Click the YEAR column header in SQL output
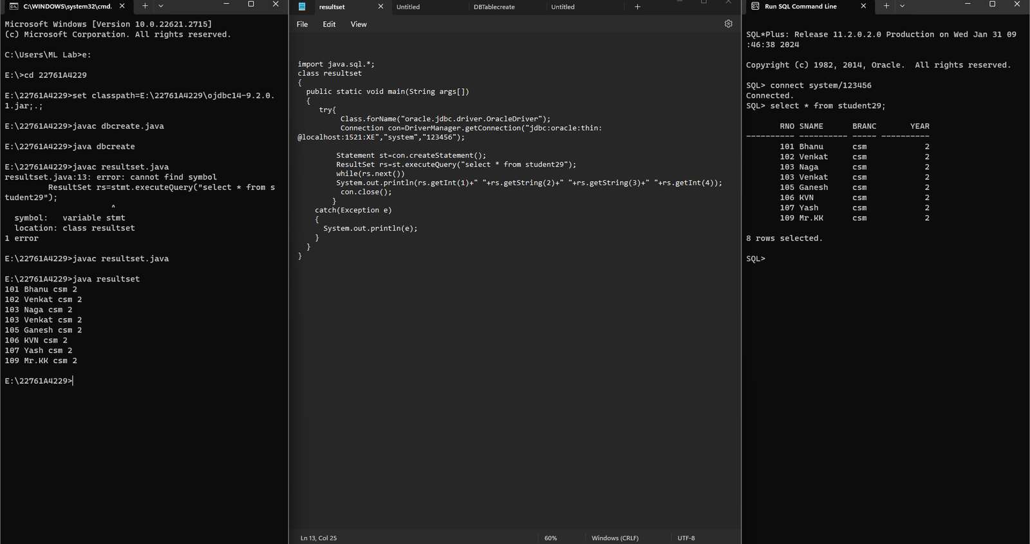1030x544 pixels. (920, 127)
